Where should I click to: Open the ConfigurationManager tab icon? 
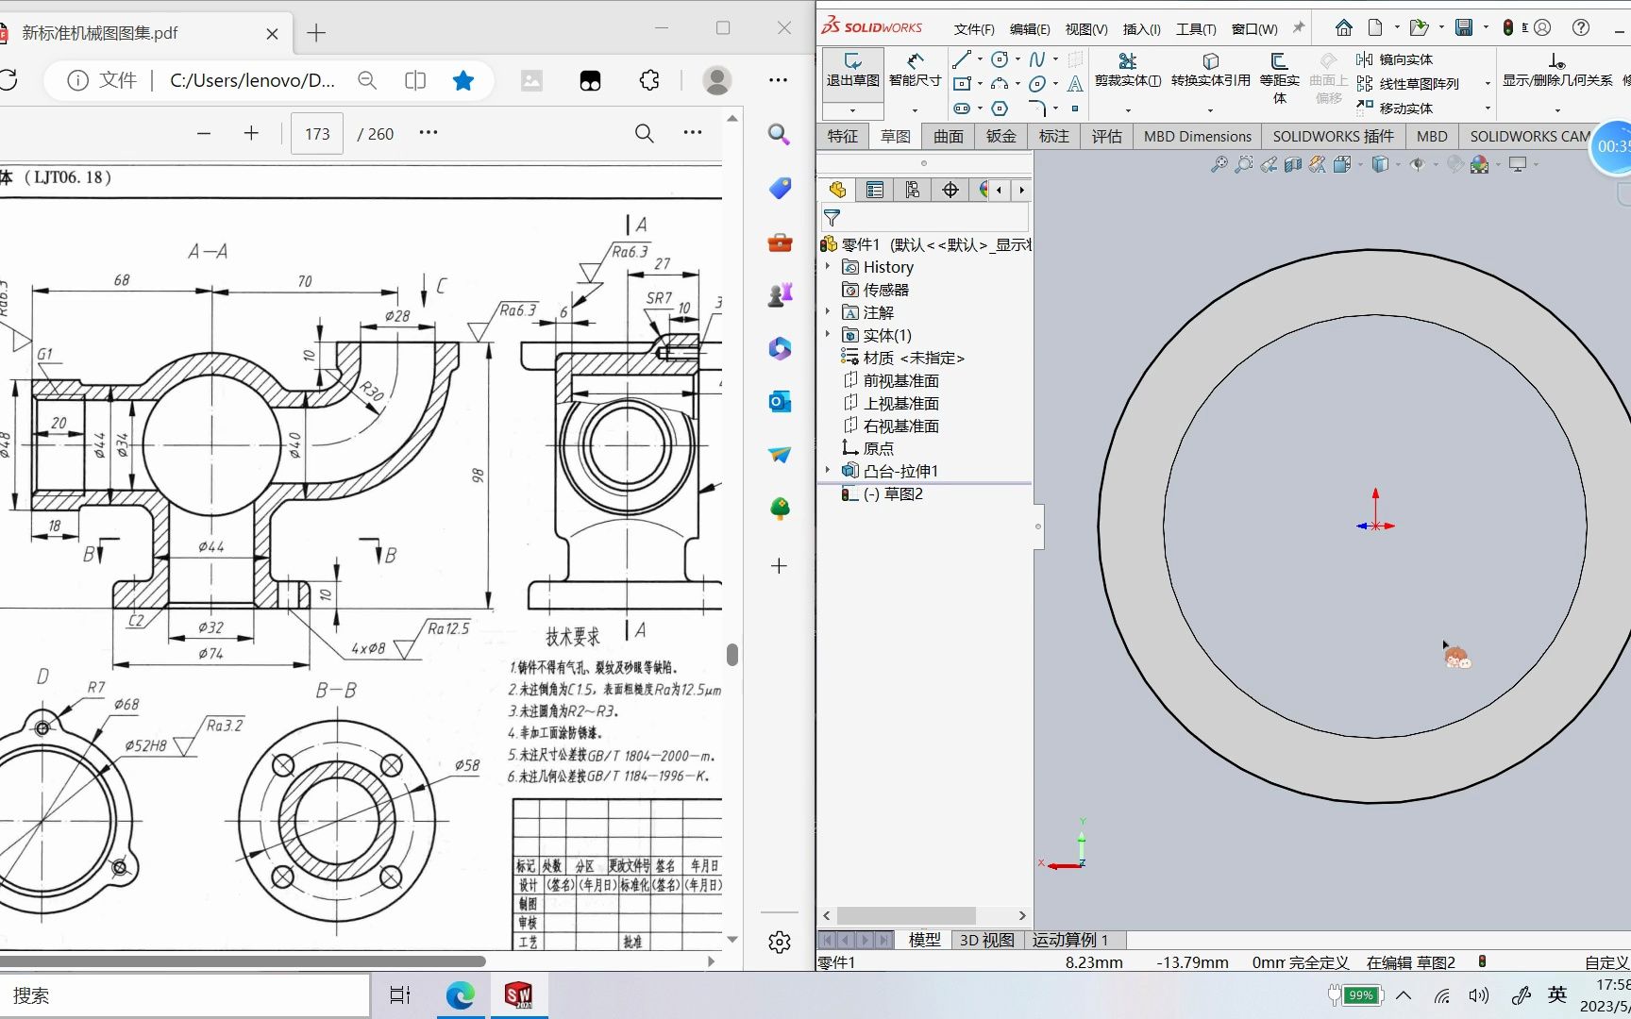point(913,190)
